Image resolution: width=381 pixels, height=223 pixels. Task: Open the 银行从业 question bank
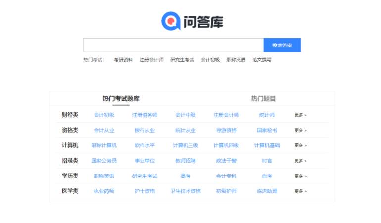pos(145,130)
